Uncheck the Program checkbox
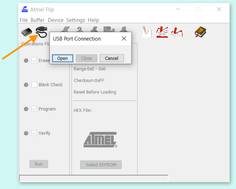 point(34,109)
